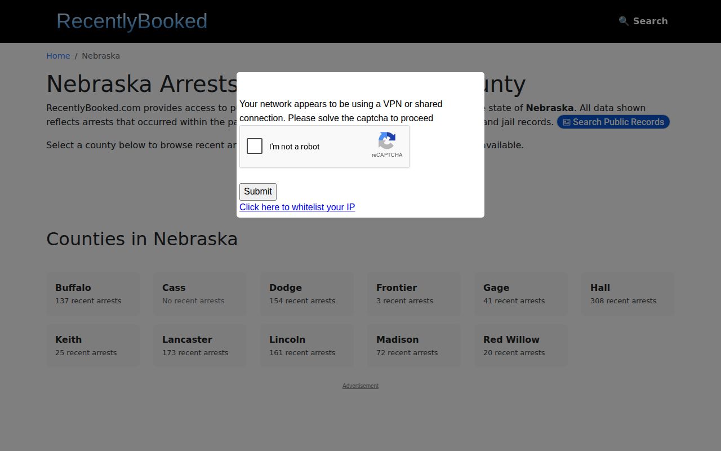Image resolution: width=721 pixels, height=451 pixels.
Task: Open the Frontier county card
Action: [414, 294]
